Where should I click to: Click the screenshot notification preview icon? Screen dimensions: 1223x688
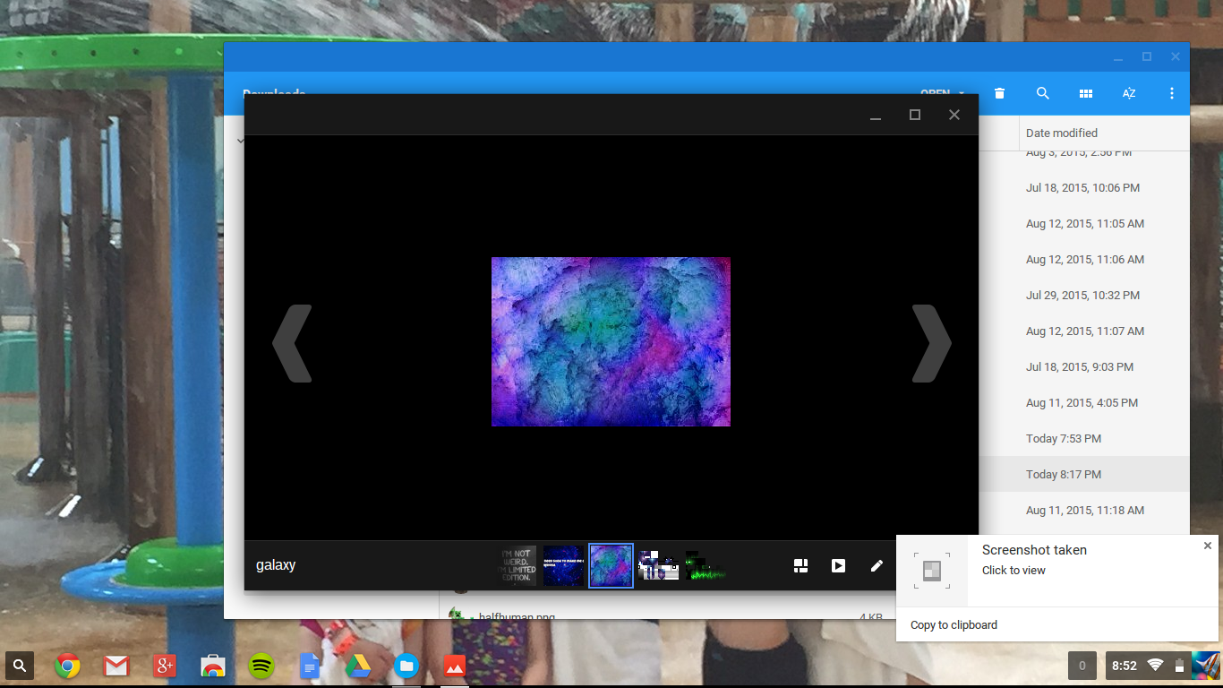click(932, 571)
